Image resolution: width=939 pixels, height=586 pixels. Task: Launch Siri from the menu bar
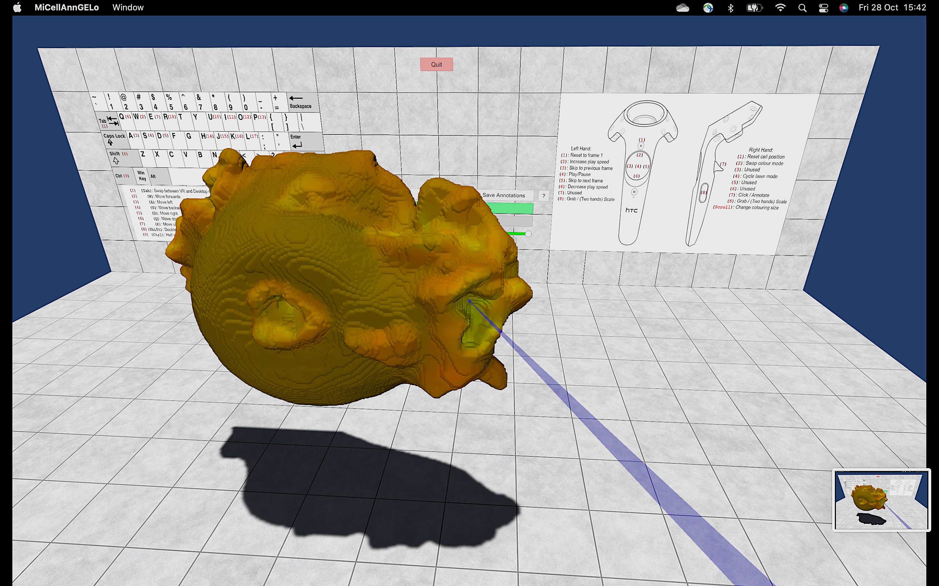coord(843,8)
